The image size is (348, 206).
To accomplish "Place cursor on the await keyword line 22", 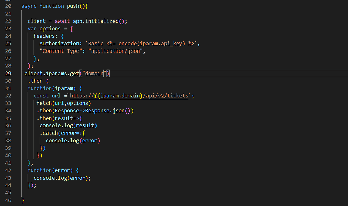I will (x=62, y=21).
